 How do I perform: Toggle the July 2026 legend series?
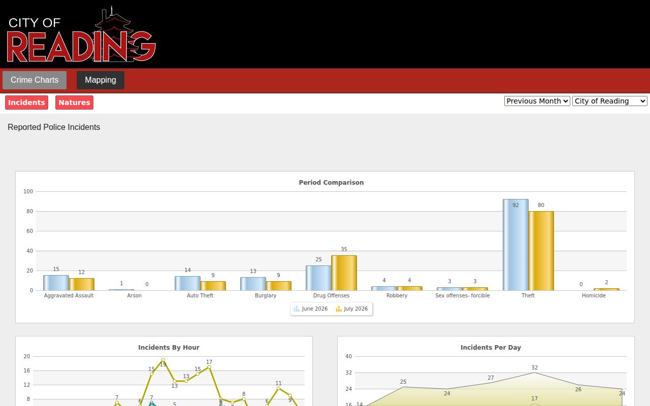point(352,309)
